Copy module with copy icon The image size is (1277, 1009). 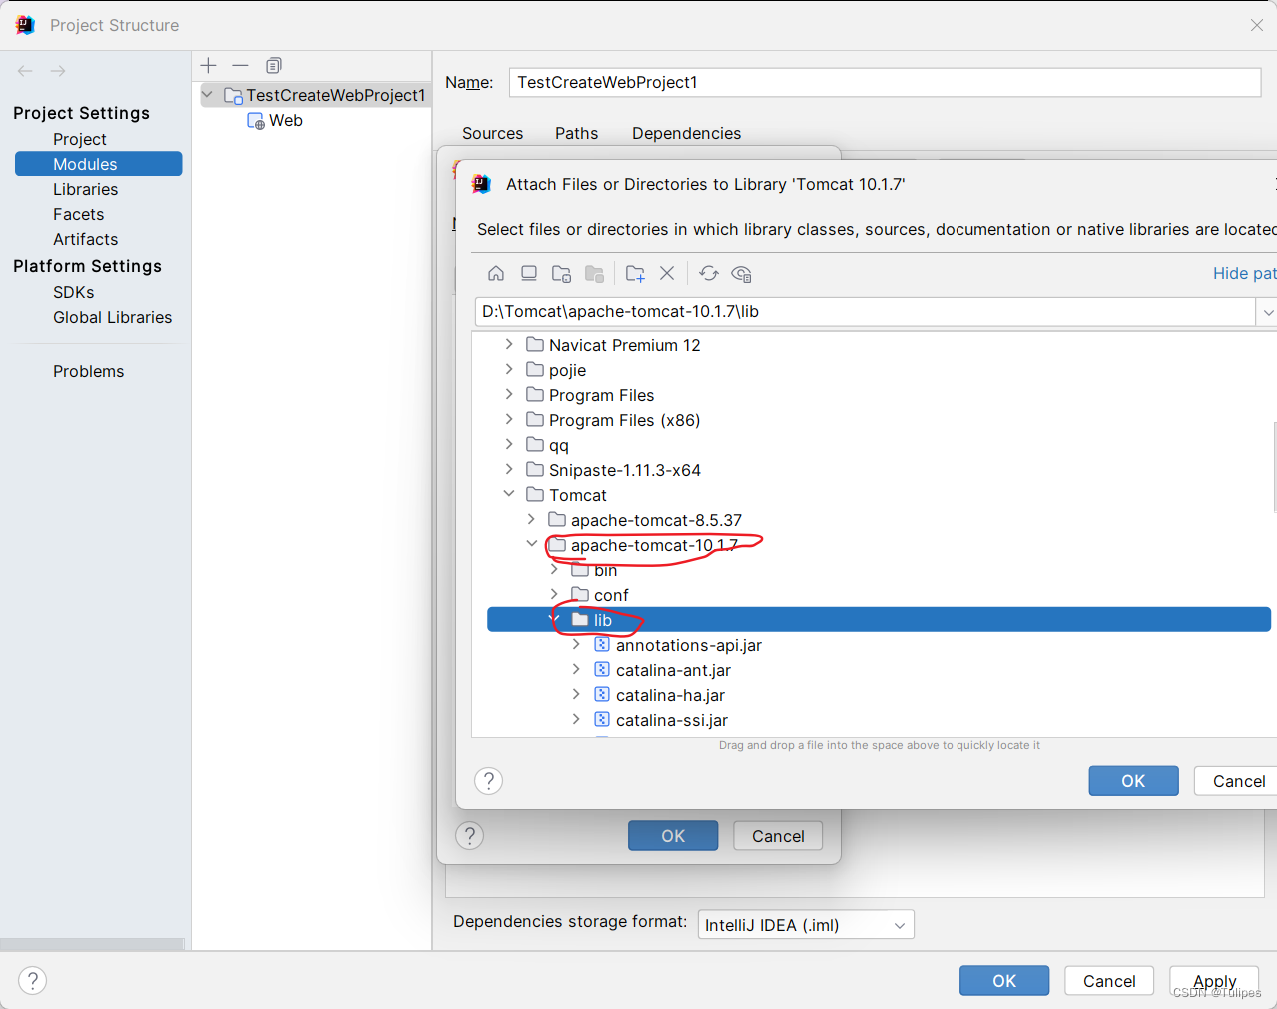[273, 66]
